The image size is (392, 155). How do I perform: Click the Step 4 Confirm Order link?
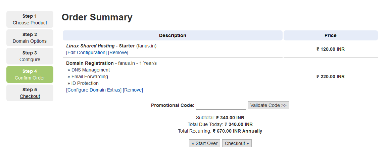pos(30,78)
